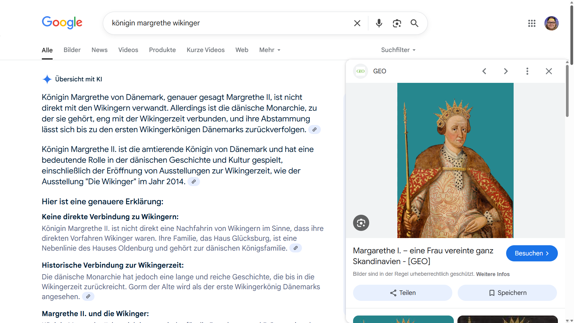The height and width of the screenshot is (323, 574).
Task: Click 'Margrethe II. und die Wikinger:' heading
Action: (x=95, y=314)
